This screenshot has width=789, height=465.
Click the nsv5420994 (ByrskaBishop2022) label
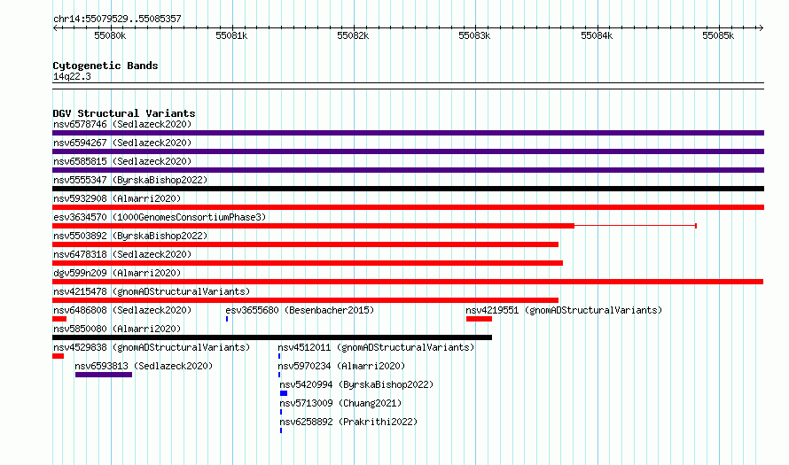[x=356, y=384]
